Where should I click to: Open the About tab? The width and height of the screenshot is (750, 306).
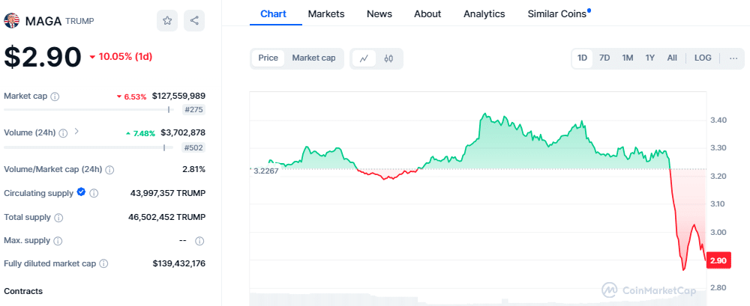coord(427,14)
